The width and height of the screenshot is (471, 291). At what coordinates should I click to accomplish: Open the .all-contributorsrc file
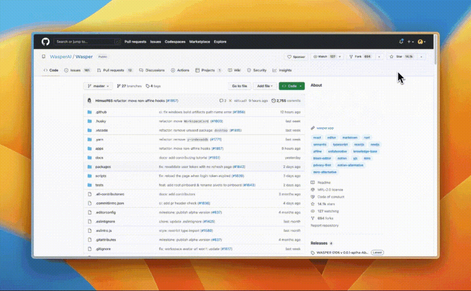(x=110, y=194)
